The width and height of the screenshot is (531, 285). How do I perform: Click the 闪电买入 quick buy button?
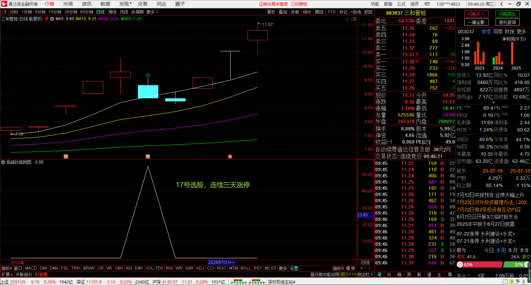476,14
